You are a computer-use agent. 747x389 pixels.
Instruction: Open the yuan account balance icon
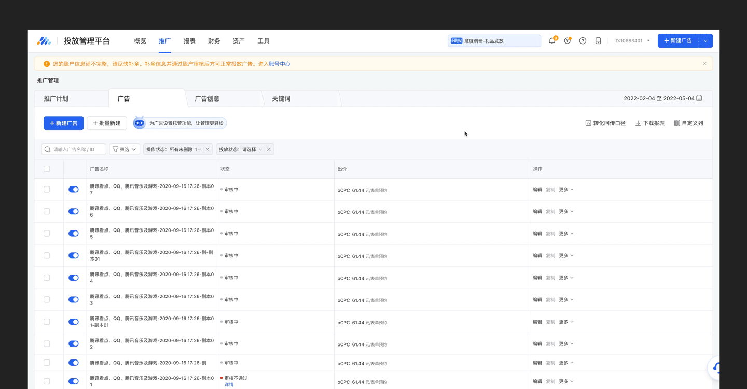568,41
